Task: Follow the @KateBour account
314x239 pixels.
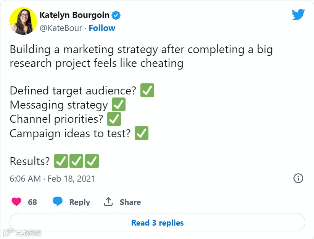Action: (x=102, y=28)
